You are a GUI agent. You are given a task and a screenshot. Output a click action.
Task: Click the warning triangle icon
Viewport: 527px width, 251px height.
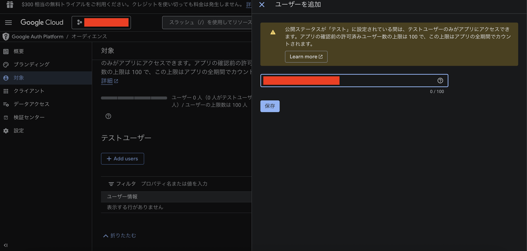coord(273,32)
